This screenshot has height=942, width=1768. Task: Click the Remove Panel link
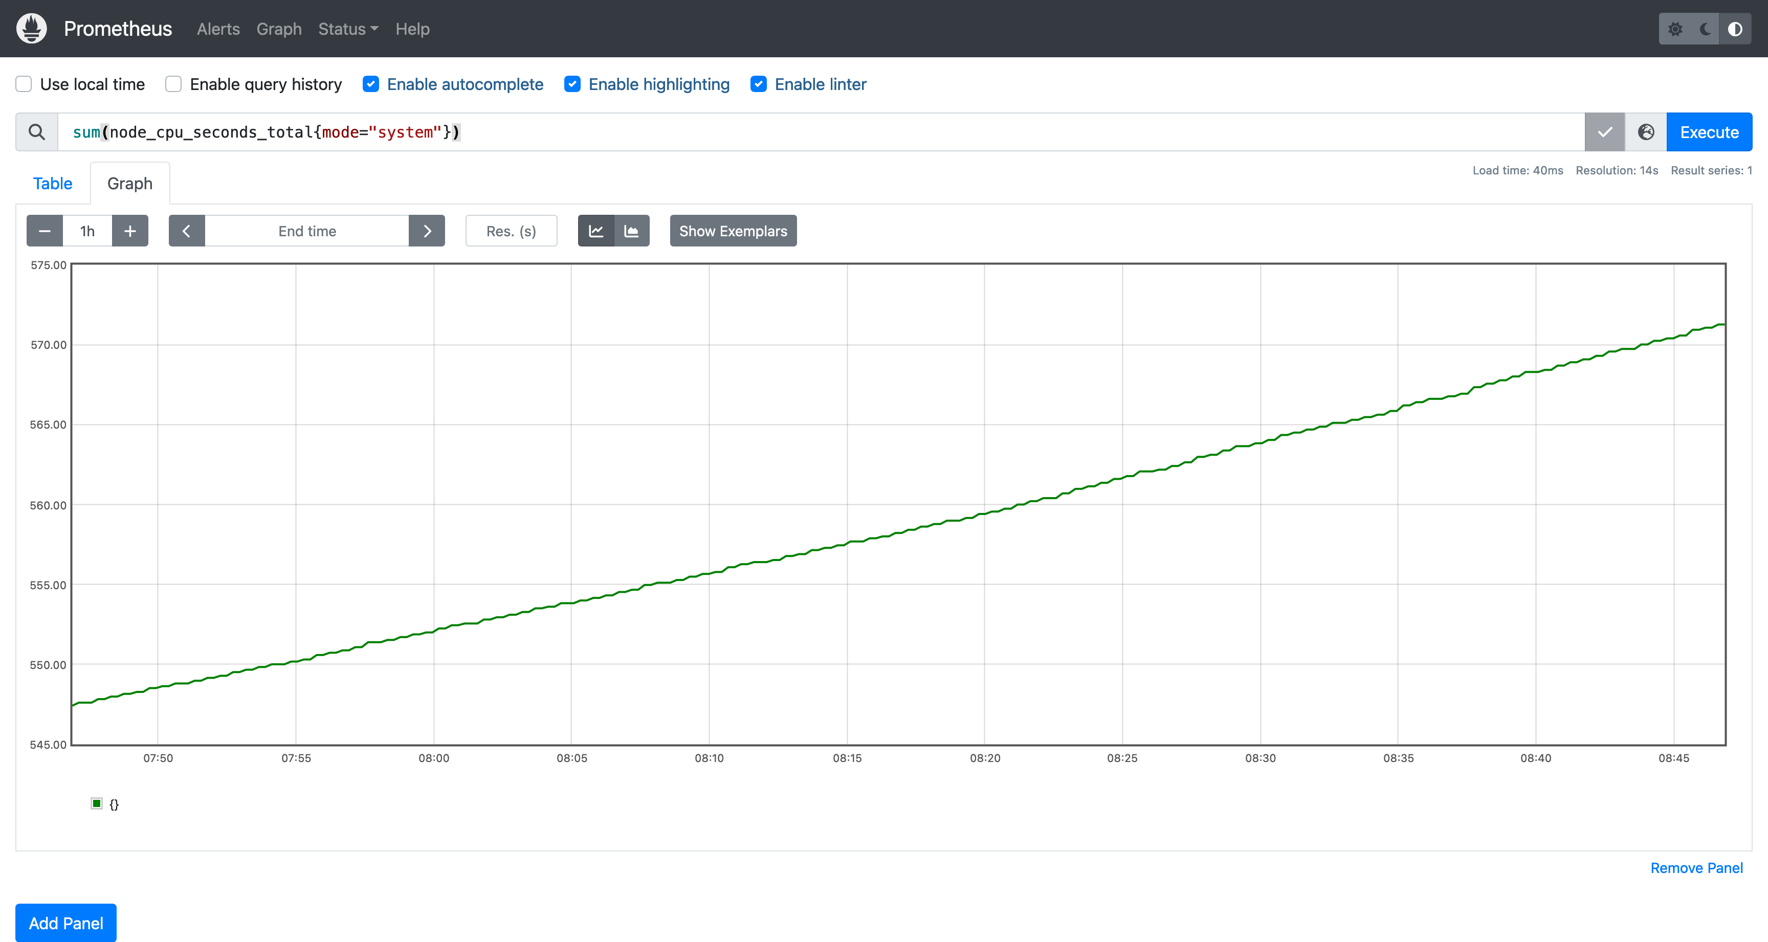coord(1696,867)
